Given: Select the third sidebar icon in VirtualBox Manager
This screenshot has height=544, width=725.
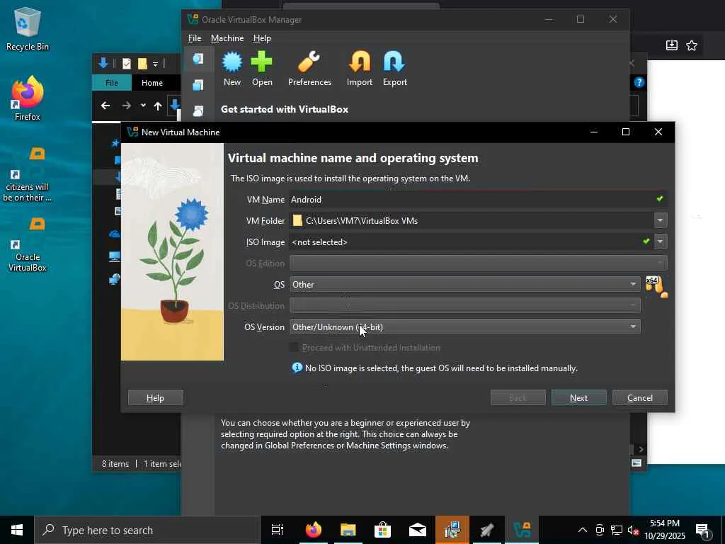Looking at the screenshot, I should 198,110.
